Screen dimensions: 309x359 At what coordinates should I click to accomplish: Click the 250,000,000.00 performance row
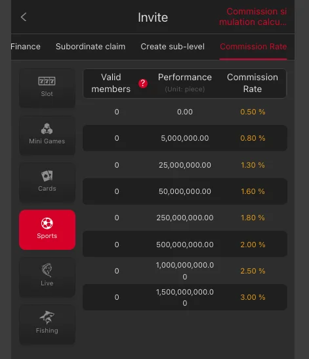coord(185,218)
